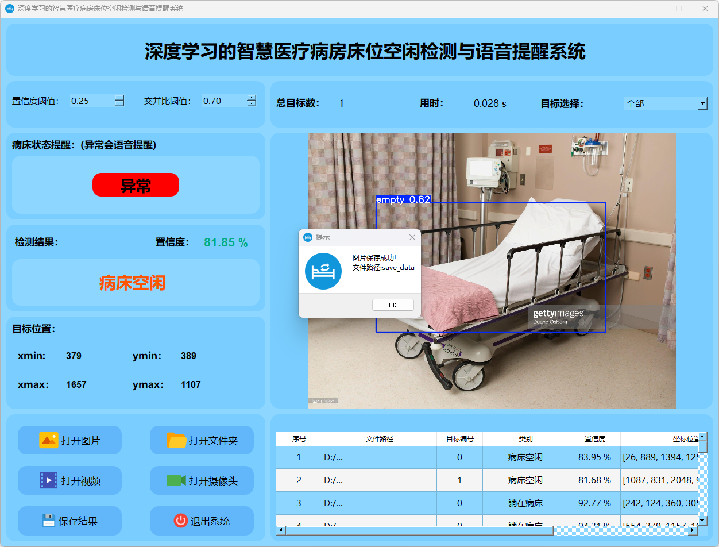Minimize the application window
719x547 pixels.
pyautogui.click(x=652, y=9)
